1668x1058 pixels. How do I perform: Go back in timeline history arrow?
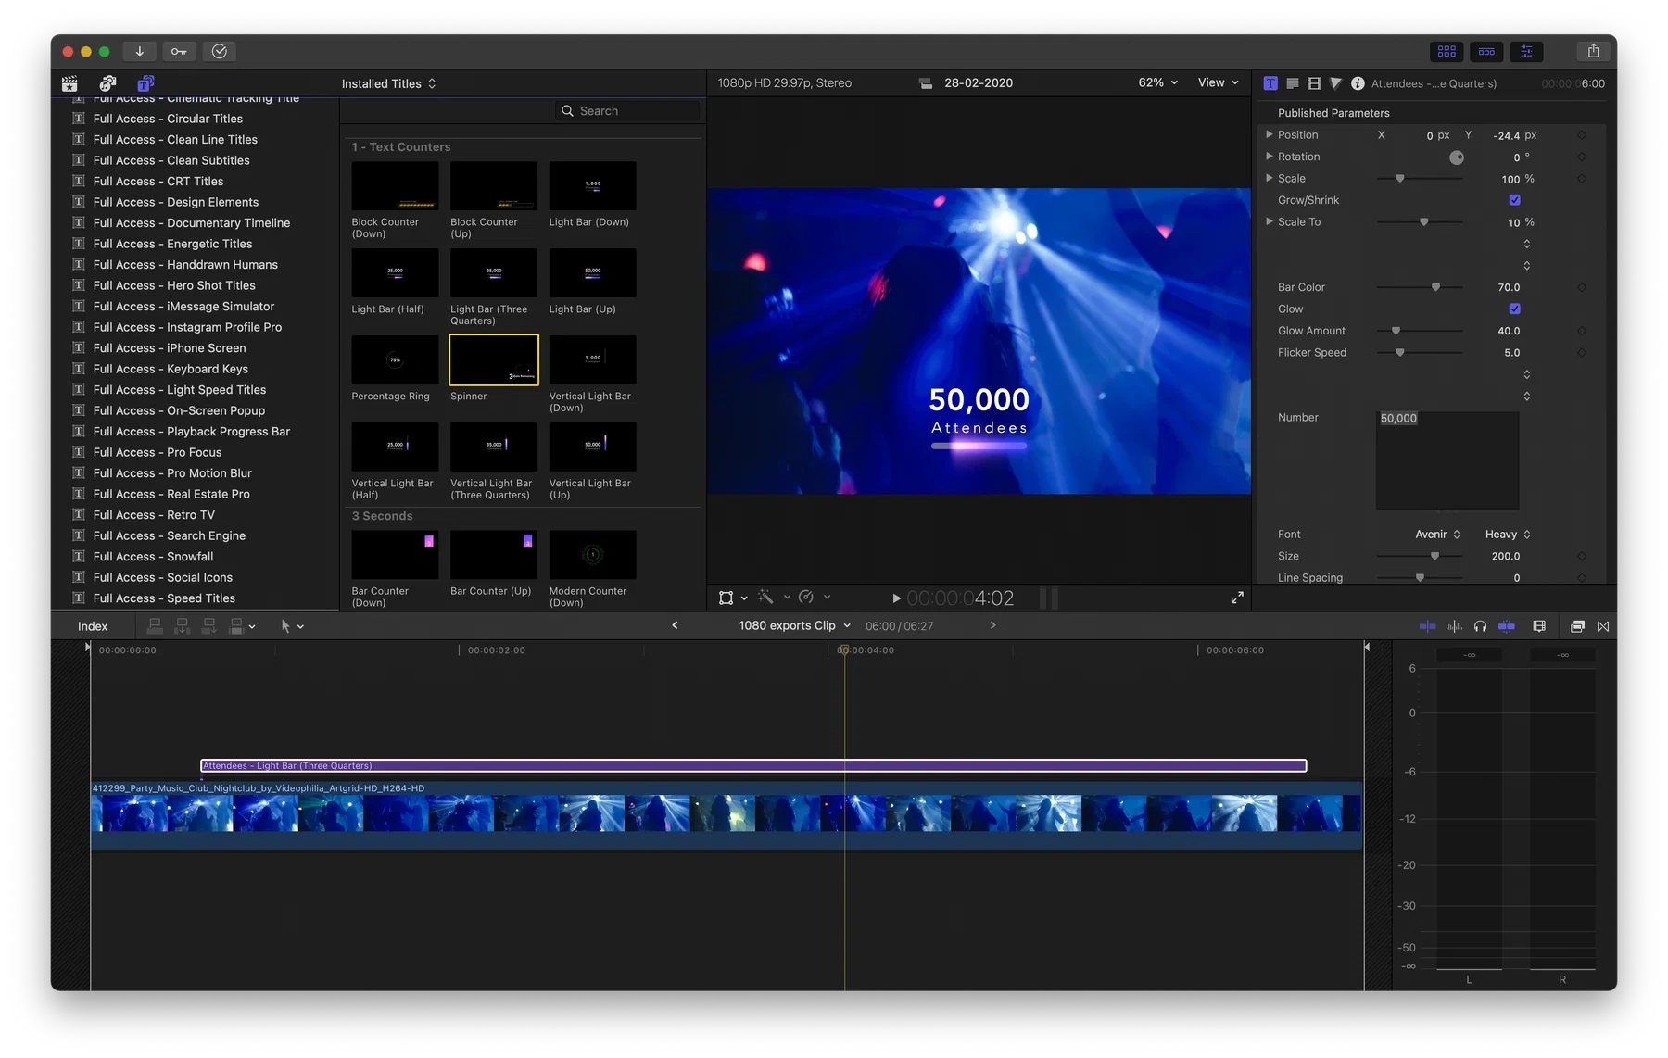click(675, 625)
